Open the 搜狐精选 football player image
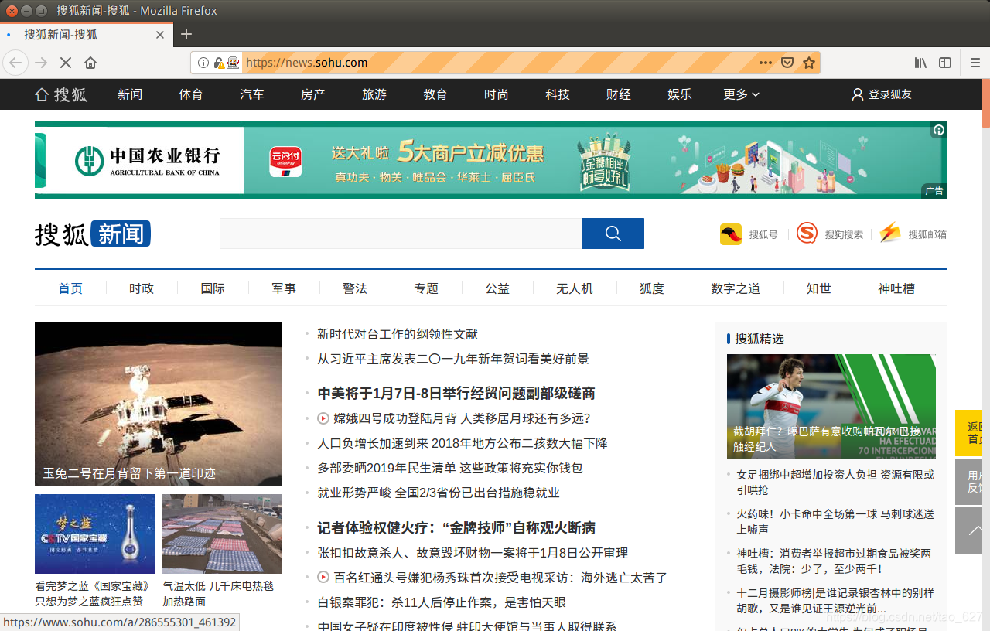This screenshot has height=631, width=990. click(x=831, y=406)
